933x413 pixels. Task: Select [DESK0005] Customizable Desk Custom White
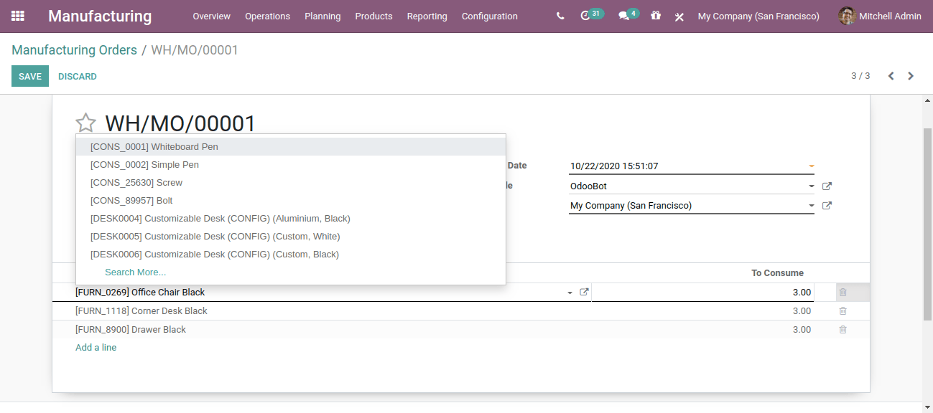(x=291, y=236)
